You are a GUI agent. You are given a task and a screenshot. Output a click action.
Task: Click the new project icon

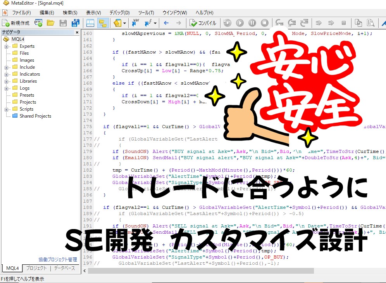tap(38, 23)
